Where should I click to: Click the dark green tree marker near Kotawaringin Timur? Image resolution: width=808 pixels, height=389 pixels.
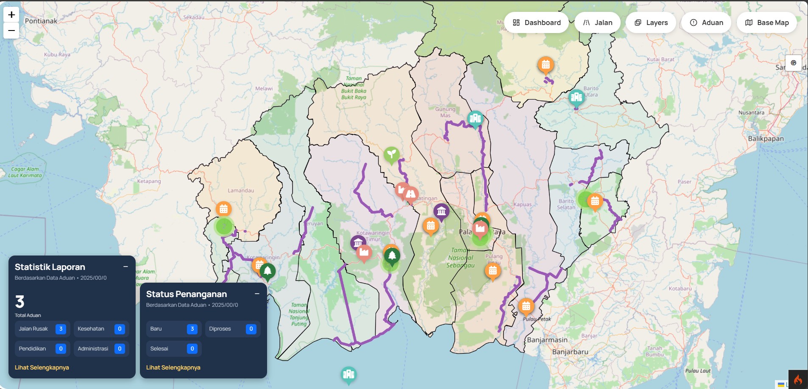click(x=392, y=256)
